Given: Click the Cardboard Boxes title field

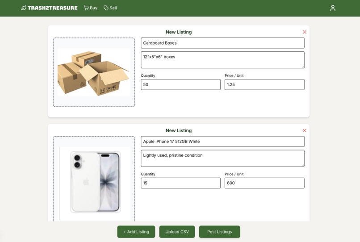Looking at the screenshot, I should coord(222,43).
